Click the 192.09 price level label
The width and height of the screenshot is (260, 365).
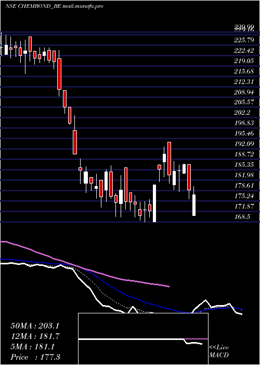[x=244, y=144]
